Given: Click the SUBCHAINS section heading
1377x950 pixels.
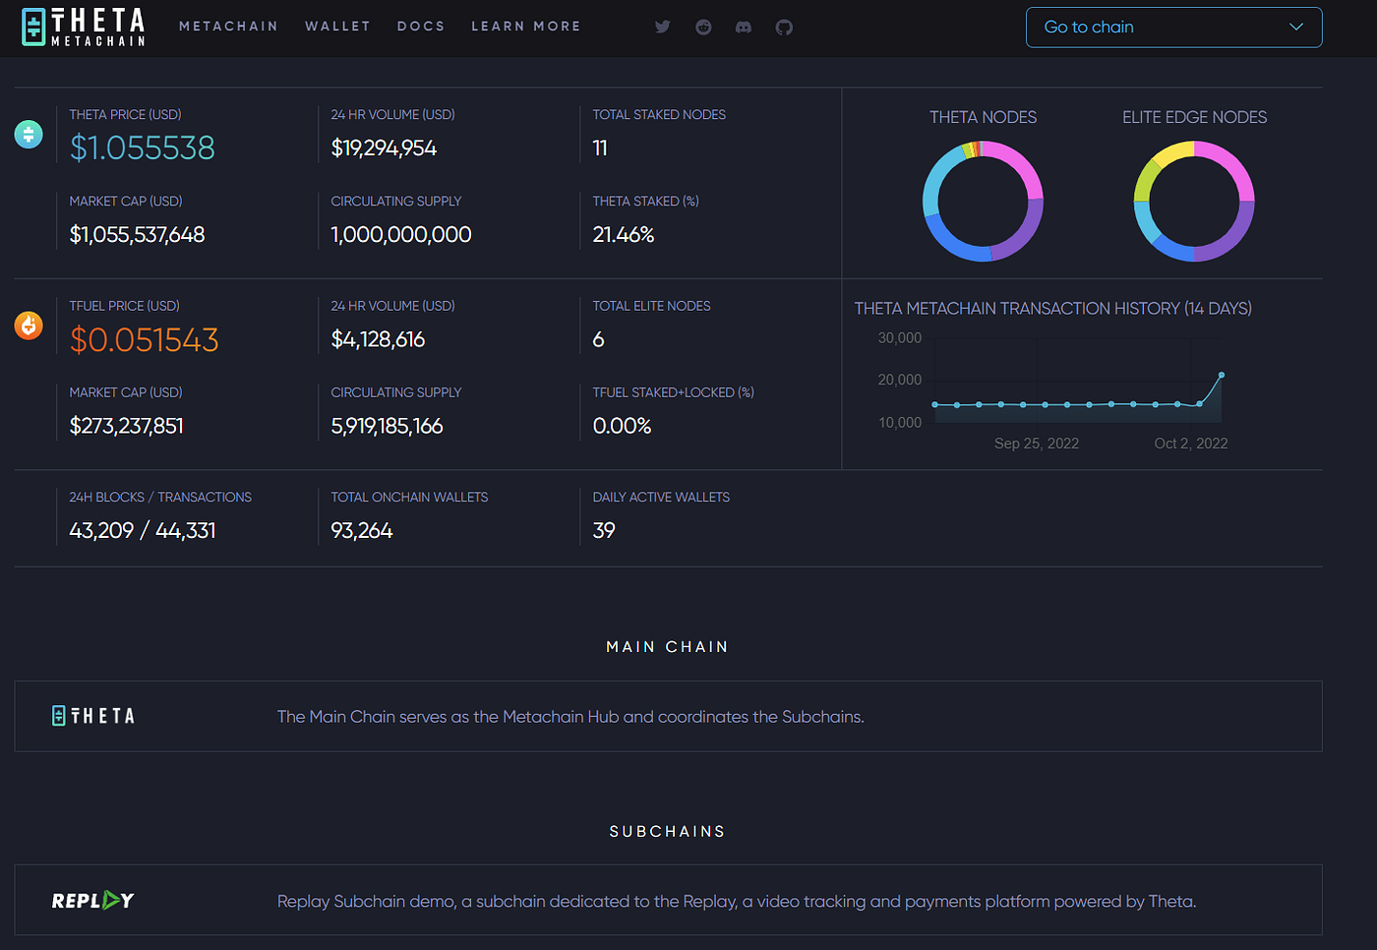Looking at the screenshot, I should (x=668, y=831).
